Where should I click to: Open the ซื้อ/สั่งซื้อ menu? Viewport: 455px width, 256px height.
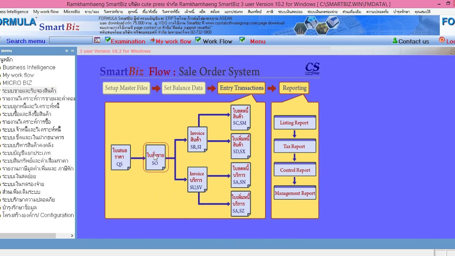(150, 12)
